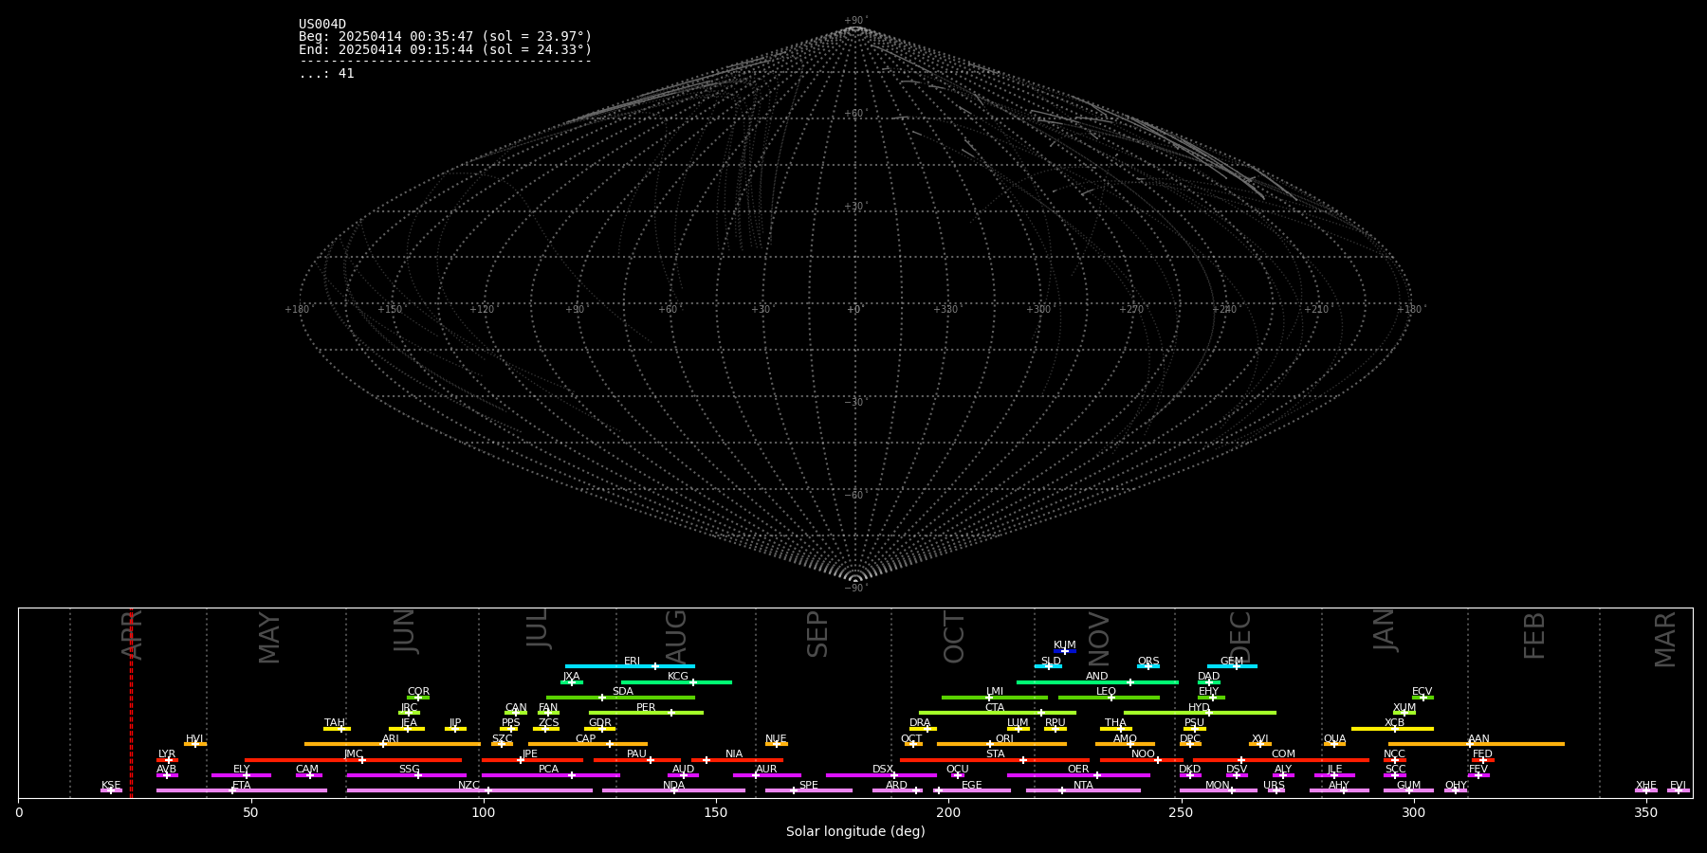Select the +0° center label on the sky map

(854, 310)
